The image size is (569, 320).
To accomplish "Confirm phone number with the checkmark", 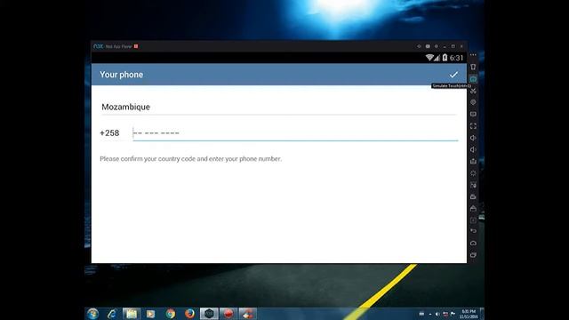I will tap(453, 75).
